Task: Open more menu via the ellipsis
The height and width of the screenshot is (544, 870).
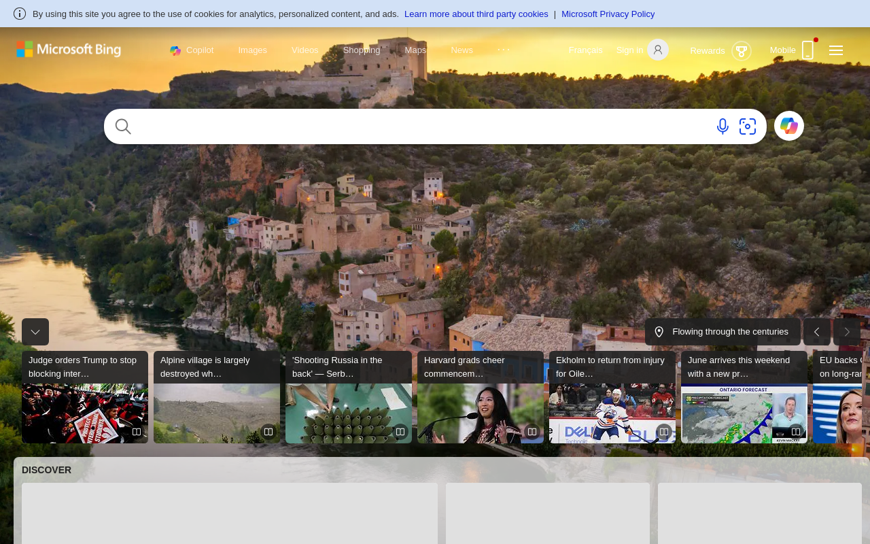Action: point(504,49)
